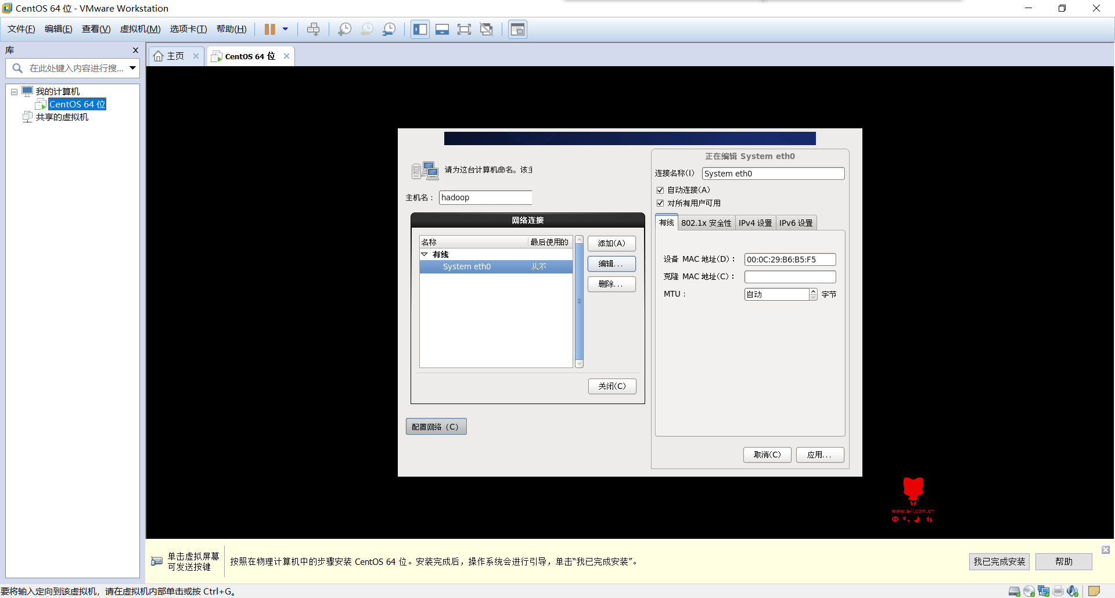Click the message log note icon in status bar
This screenshot has height=598, width=1115.
pyautogui.click(x=1094, y=591)
